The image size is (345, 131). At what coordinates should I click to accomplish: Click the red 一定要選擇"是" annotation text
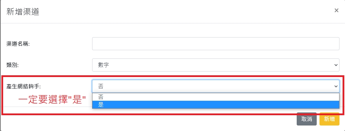[x=52, y=100]
